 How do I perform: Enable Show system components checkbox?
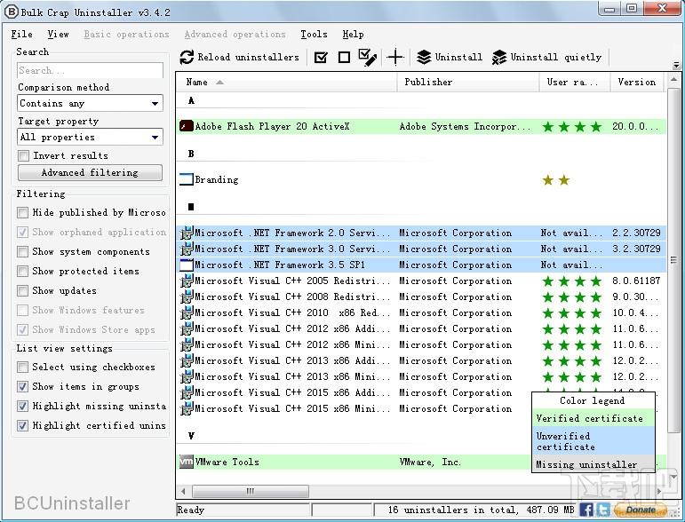pyautogui.click(x=22, y=252)
